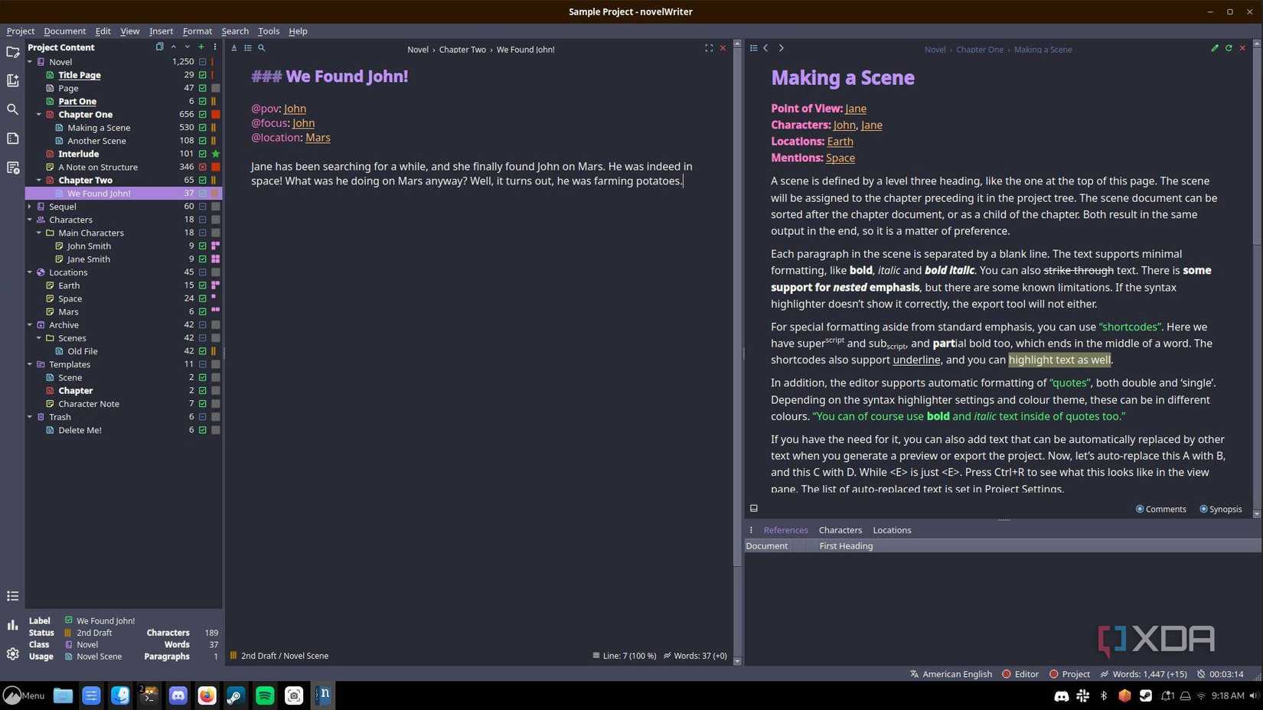
Task: Reload the viewer document
Action: [1229, 48]
